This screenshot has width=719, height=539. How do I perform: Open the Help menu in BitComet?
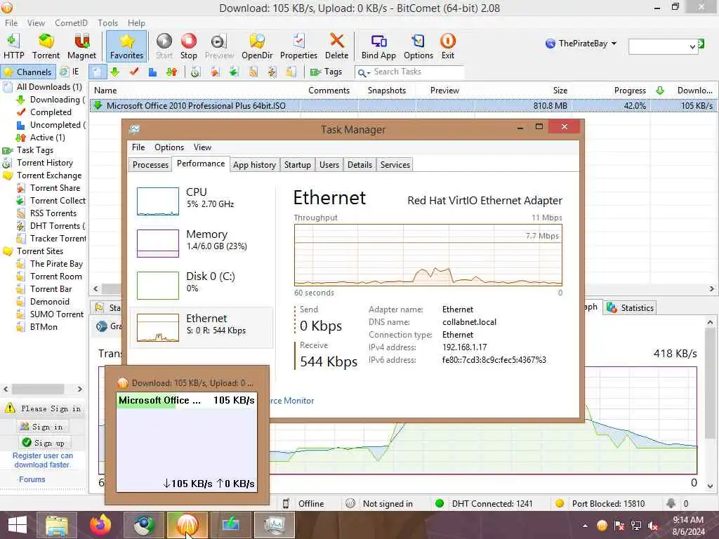click(x=136, y=23)
